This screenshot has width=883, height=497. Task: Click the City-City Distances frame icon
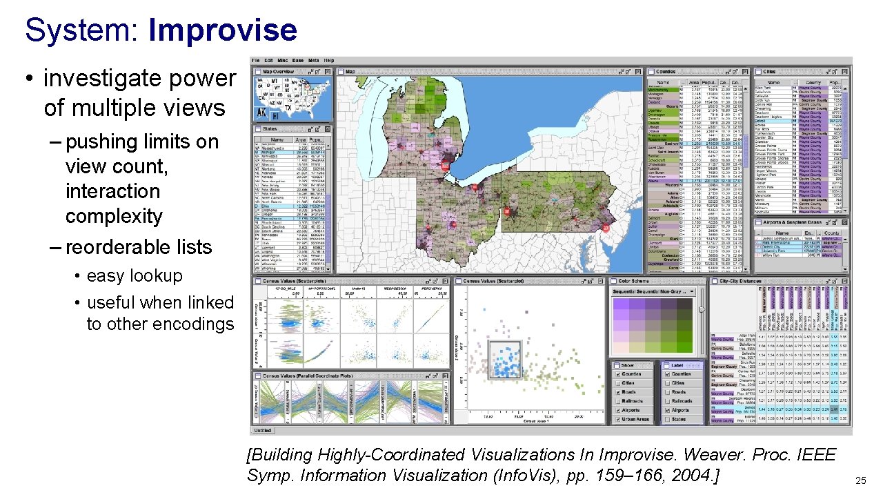click(714, 281)
